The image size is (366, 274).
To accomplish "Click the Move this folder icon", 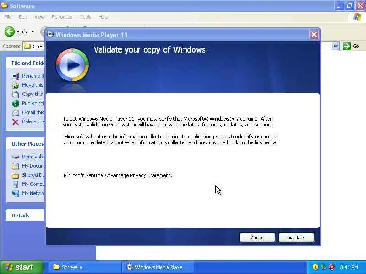I will (16, 85).
